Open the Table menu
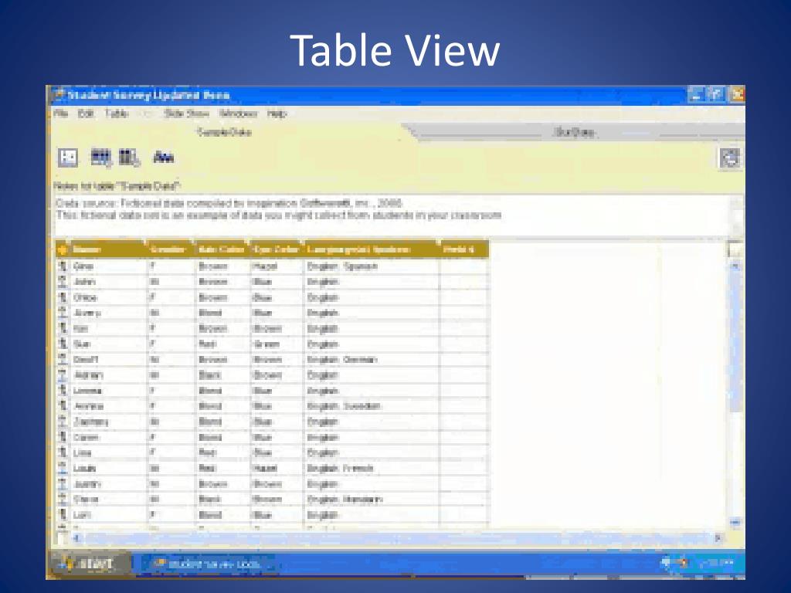This screenshot has width=791, height=593. pos(117,114)
